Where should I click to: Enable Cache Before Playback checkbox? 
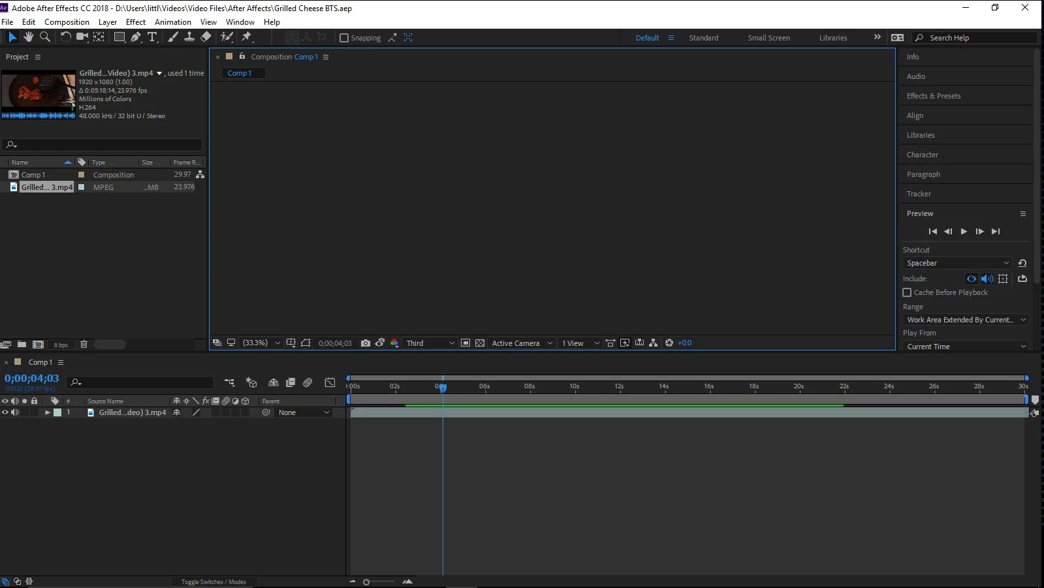click(907, 292)
